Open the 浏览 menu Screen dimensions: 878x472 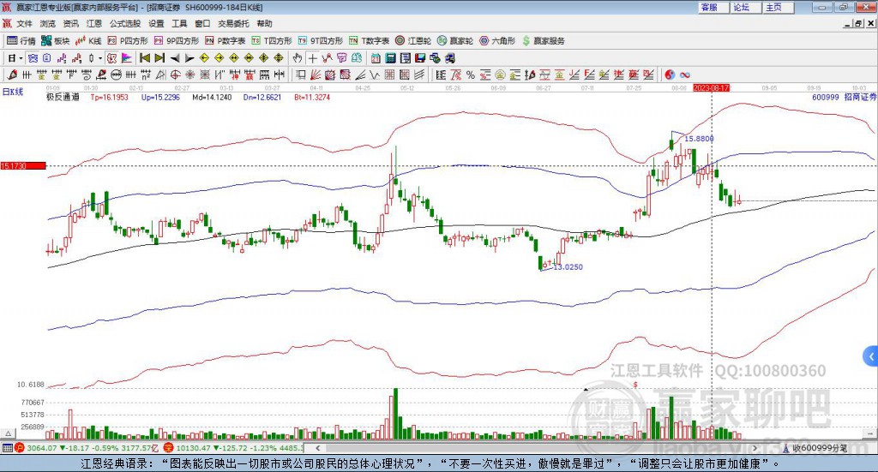pyautogui.click(x=48, y=23)
